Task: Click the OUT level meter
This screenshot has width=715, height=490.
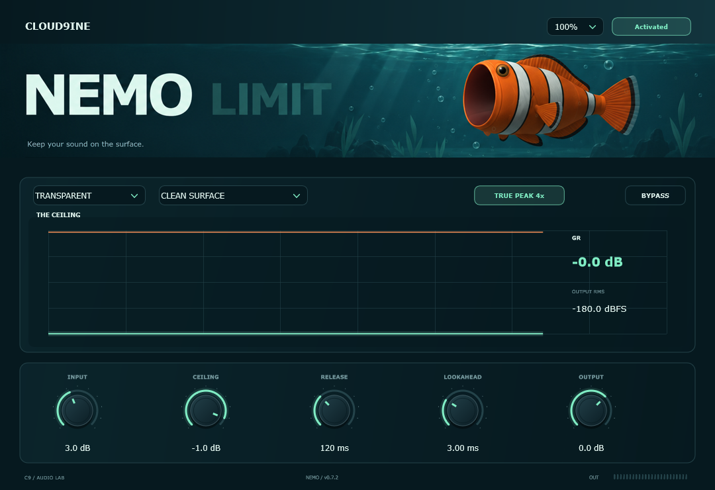Action: click(x=650, y=477)
